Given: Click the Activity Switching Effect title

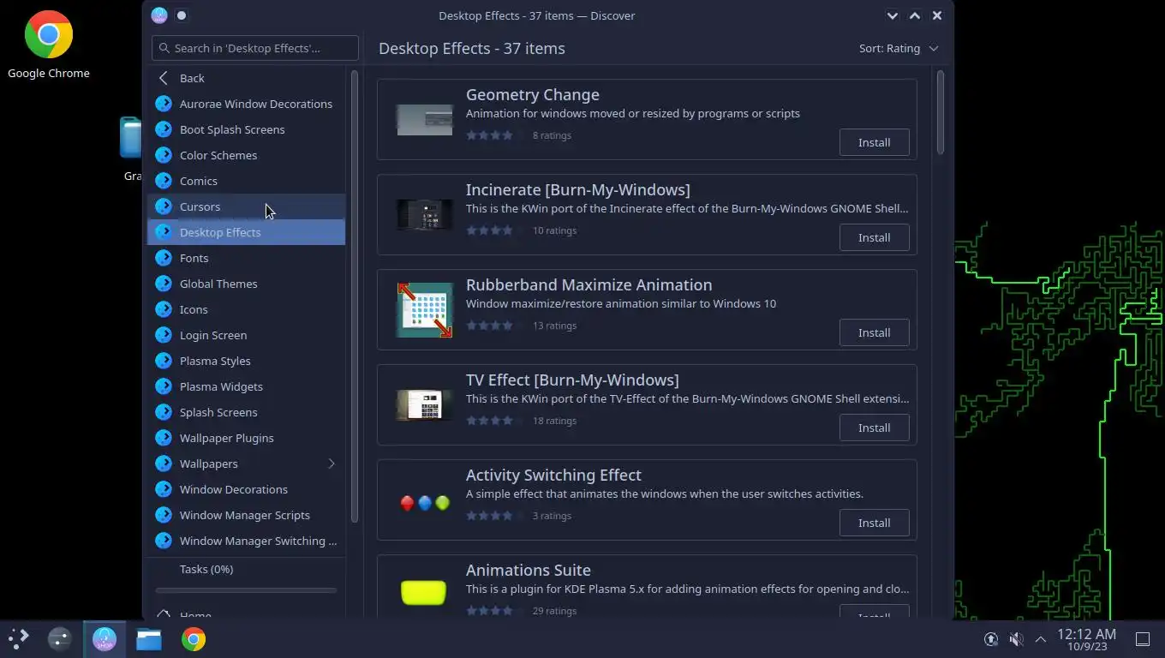Looking at the screenshot, I should coord(553,475).
